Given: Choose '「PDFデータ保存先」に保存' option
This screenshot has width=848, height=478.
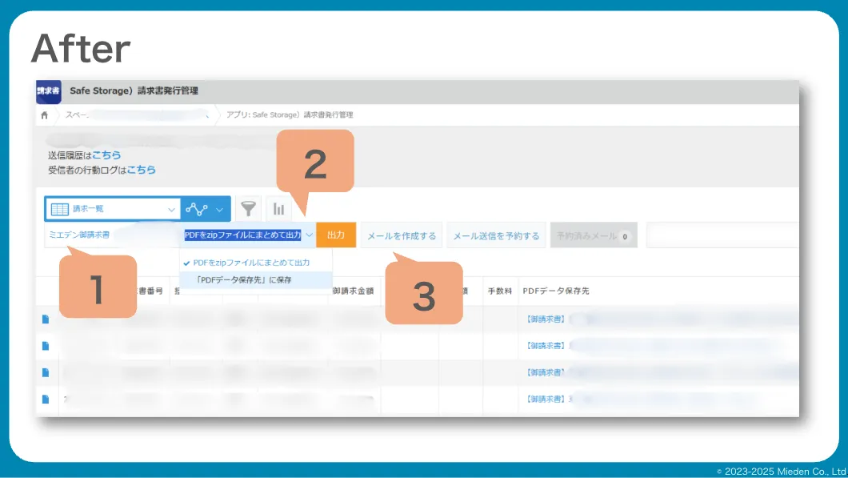Looking at the screenshot, I should tap(246, 279).
